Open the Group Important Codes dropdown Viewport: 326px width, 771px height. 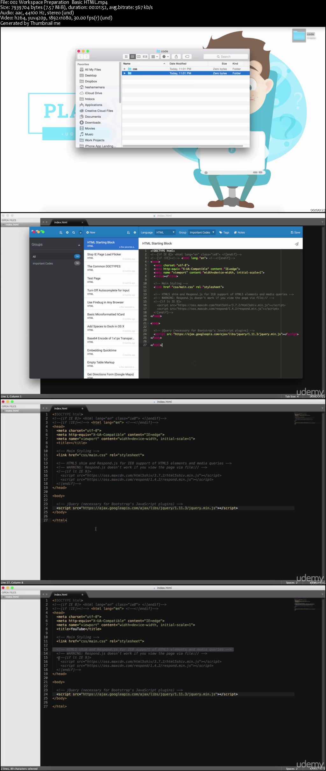click(202, 232)
